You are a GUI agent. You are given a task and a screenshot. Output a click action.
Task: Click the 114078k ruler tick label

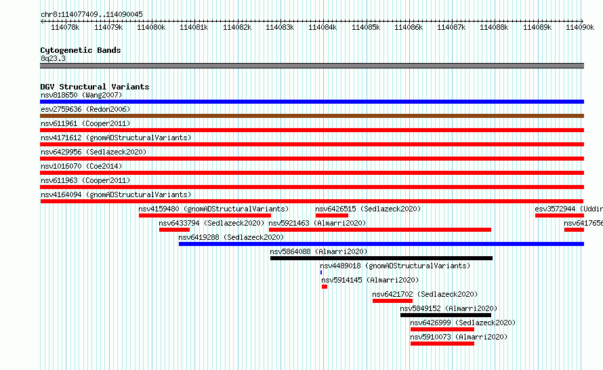tap(65, 27)
